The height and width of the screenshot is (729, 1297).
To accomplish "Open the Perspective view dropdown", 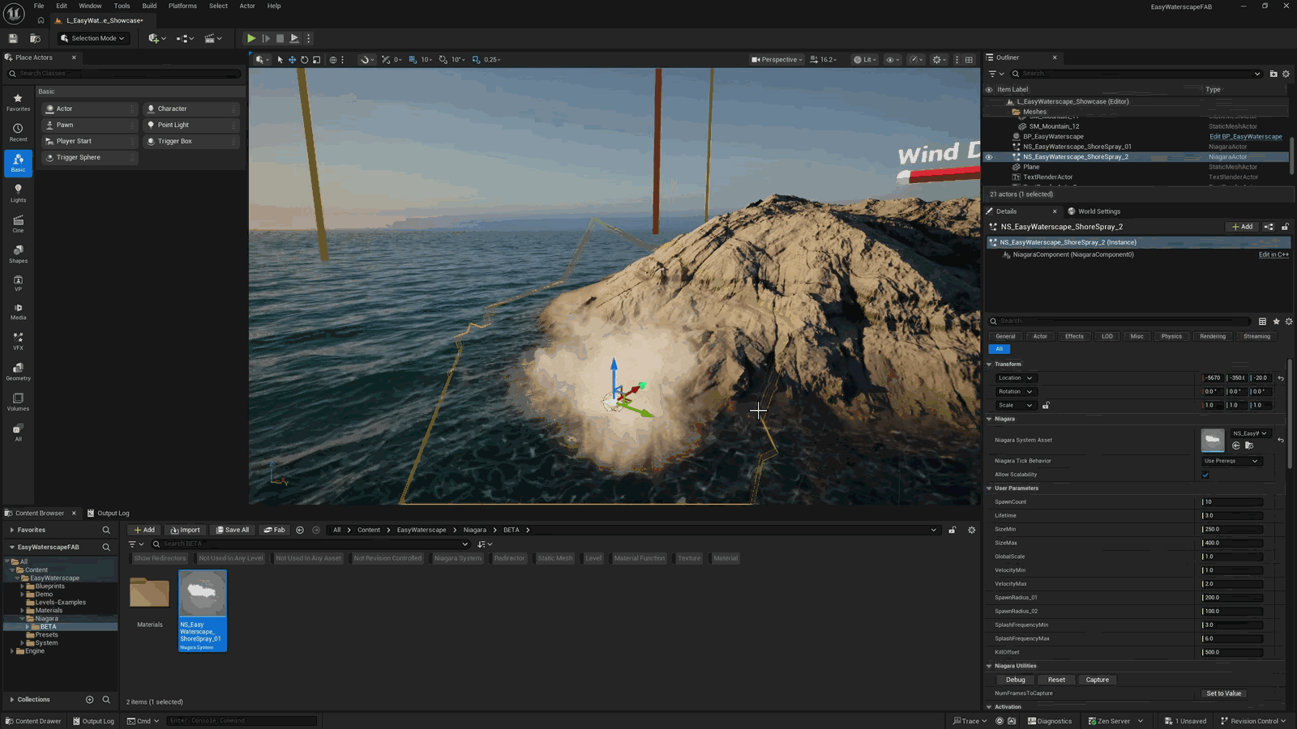I will (777, 59).
